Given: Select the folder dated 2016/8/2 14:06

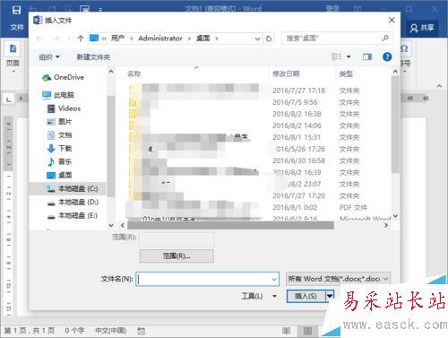Looking at the screenshot, I should [x=245, y=126].
